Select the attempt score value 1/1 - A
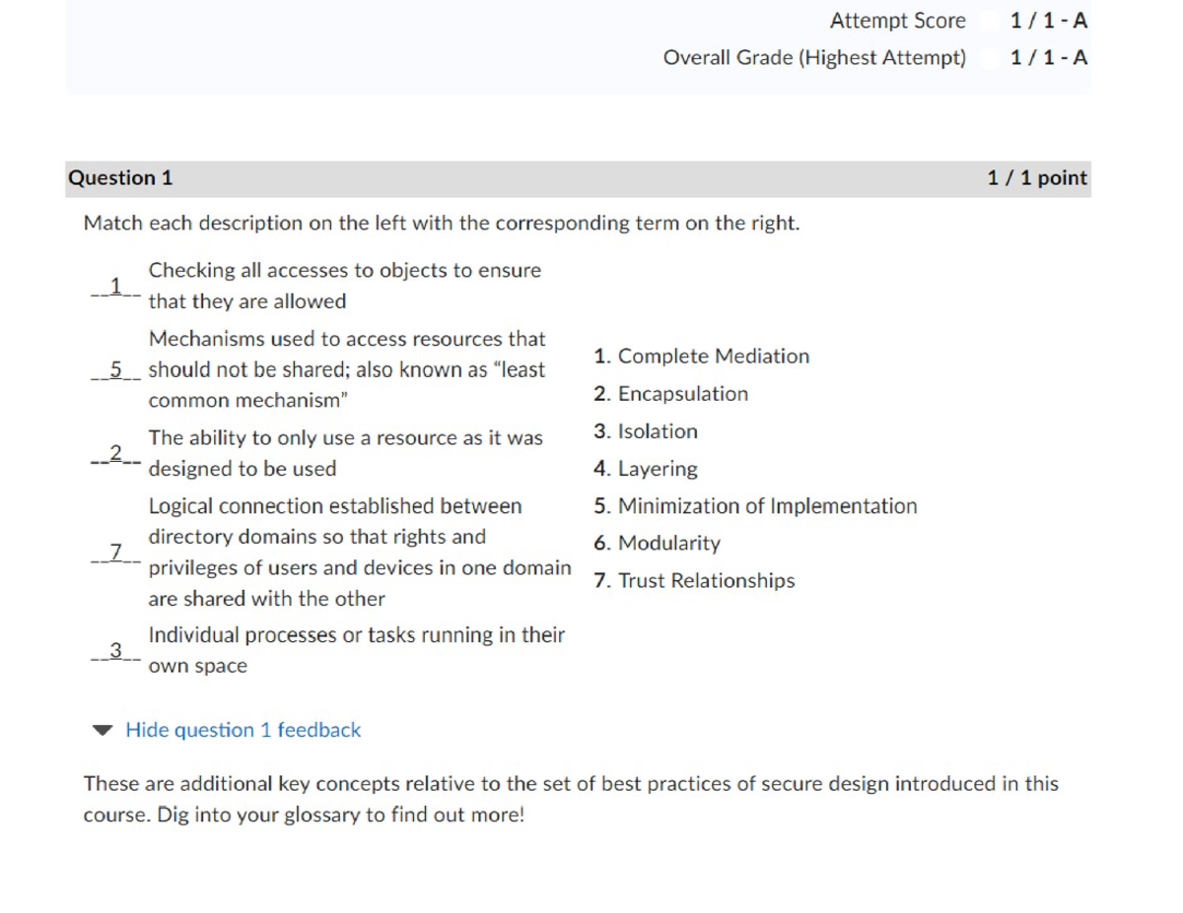Image resolution: width=1183 pixels, height=913 pixels. pyautogui.click(x=1046, y=20)
